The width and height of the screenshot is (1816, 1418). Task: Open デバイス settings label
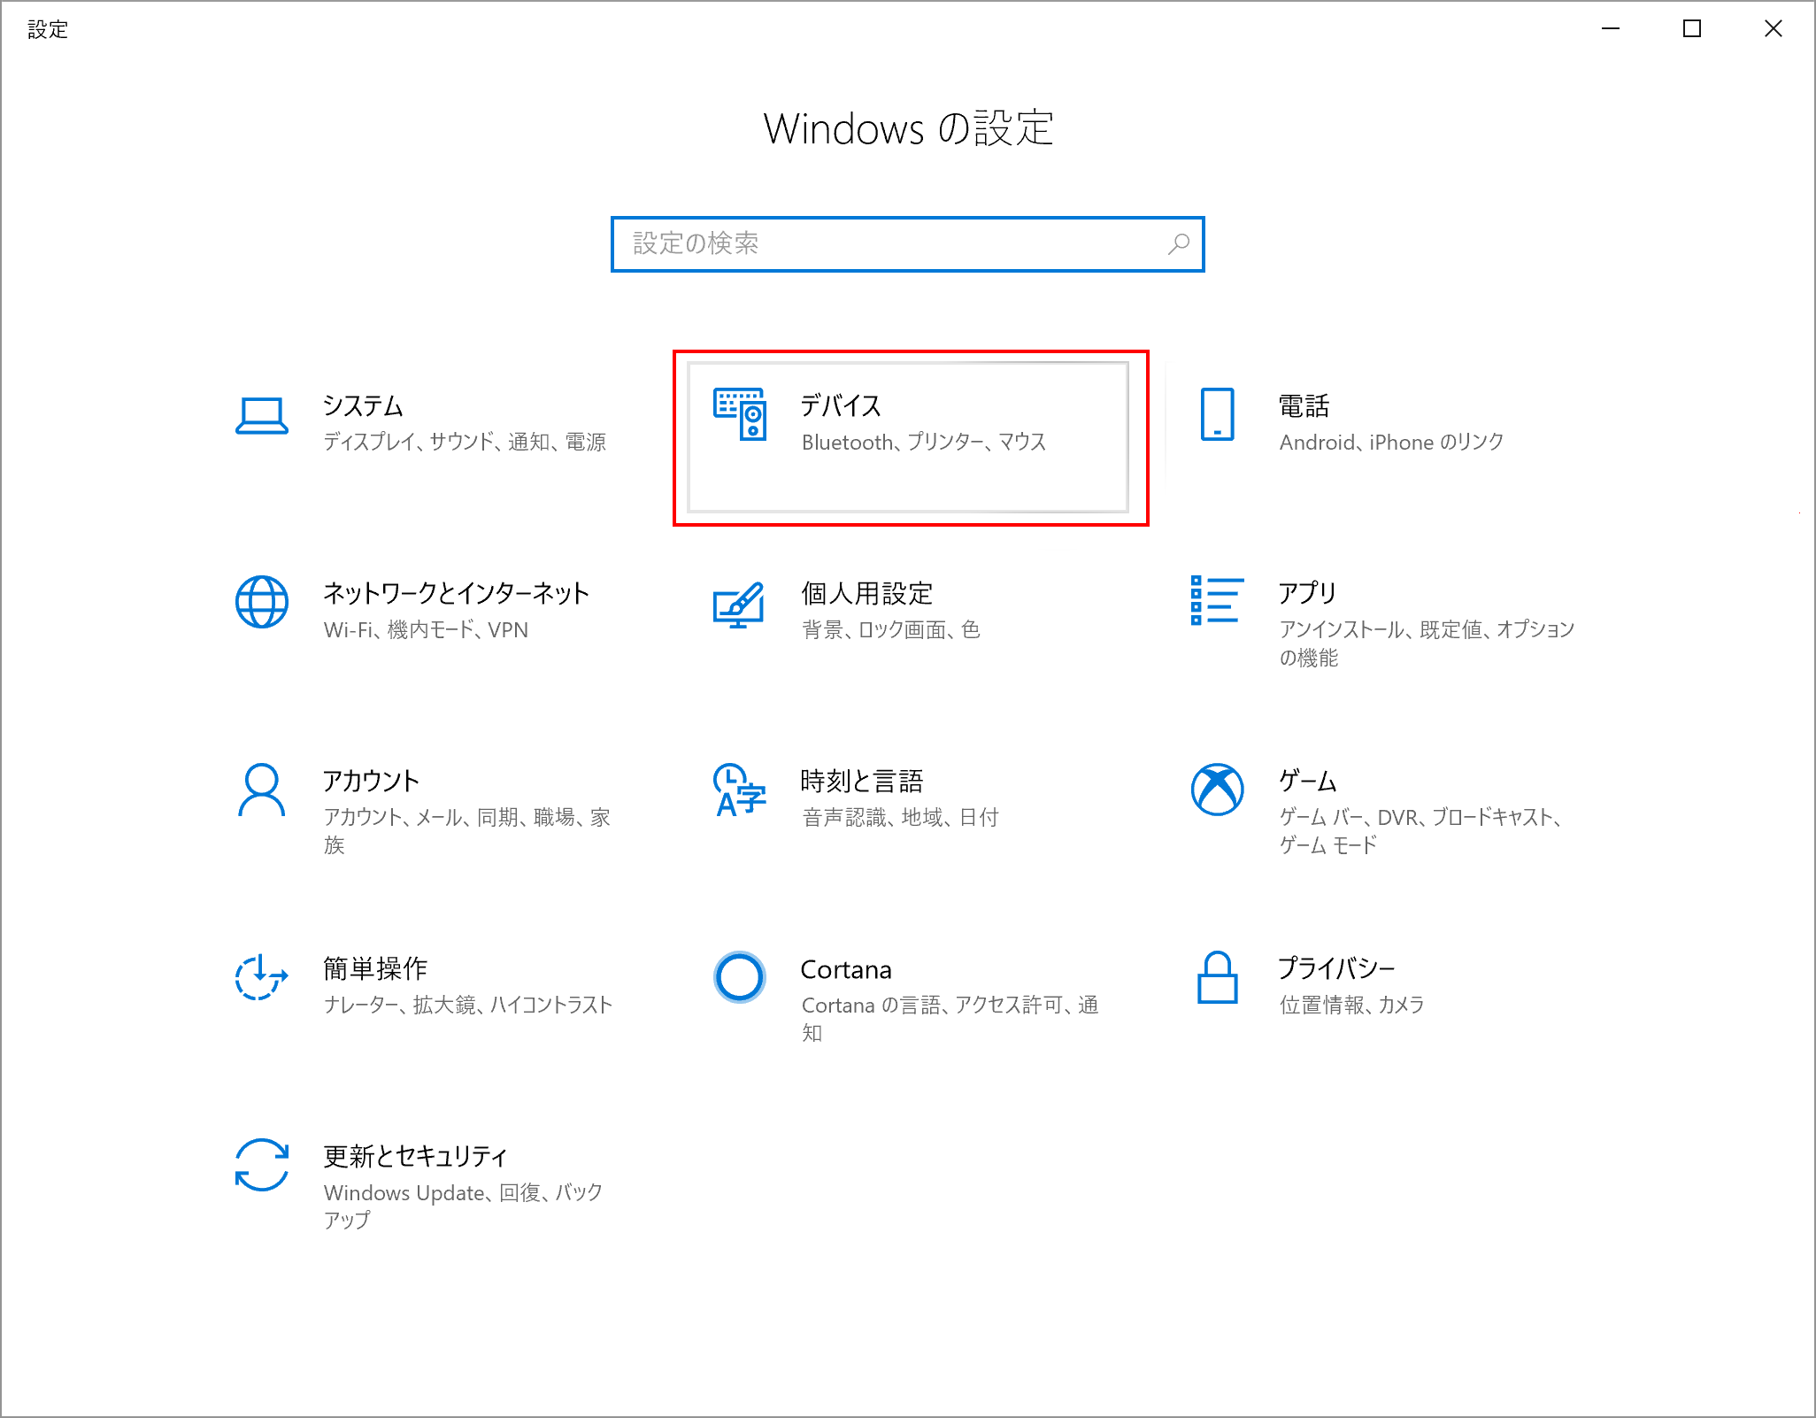click(842, 406)
